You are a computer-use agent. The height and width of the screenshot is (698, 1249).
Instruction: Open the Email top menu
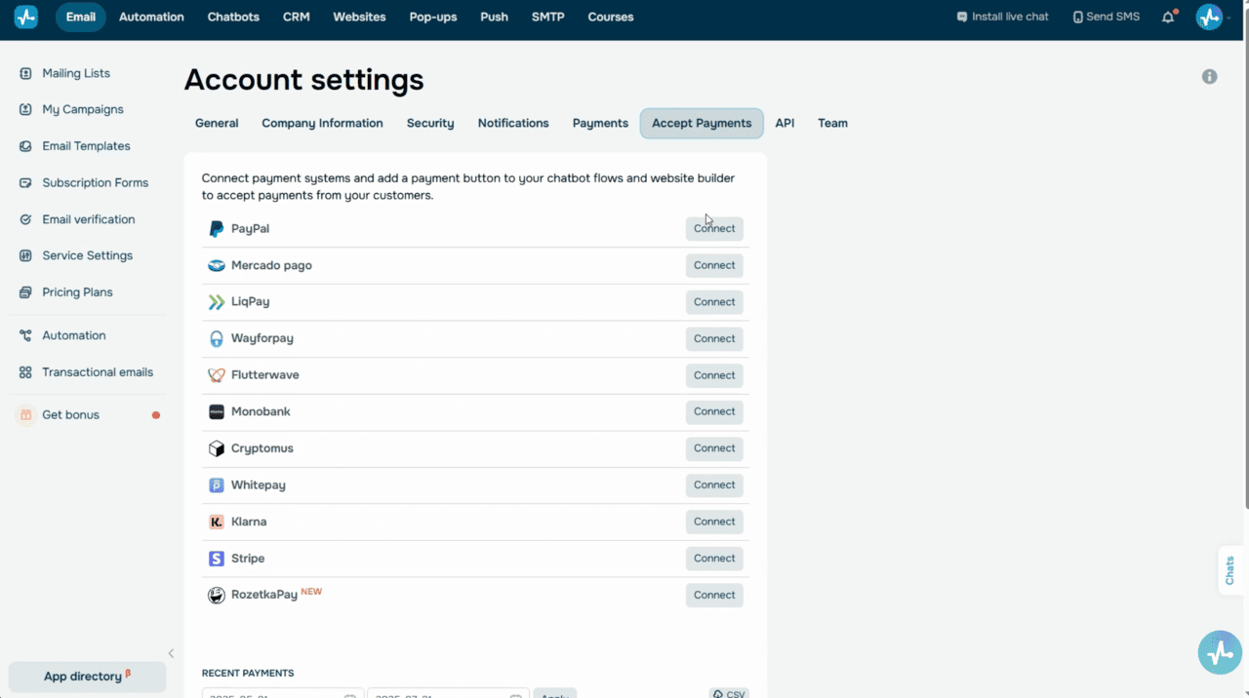pos(81,17)
